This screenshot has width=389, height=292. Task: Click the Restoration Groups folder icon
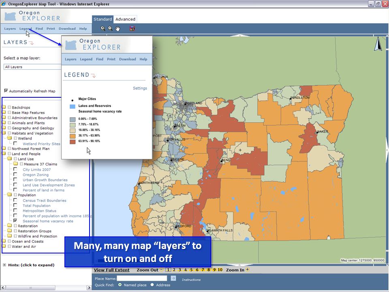coord(9,231)
